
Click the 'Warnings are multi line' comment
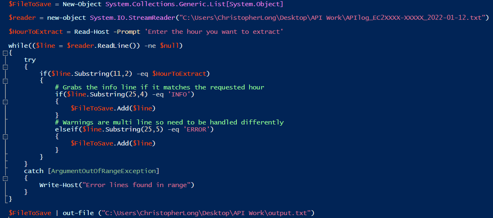169,122
